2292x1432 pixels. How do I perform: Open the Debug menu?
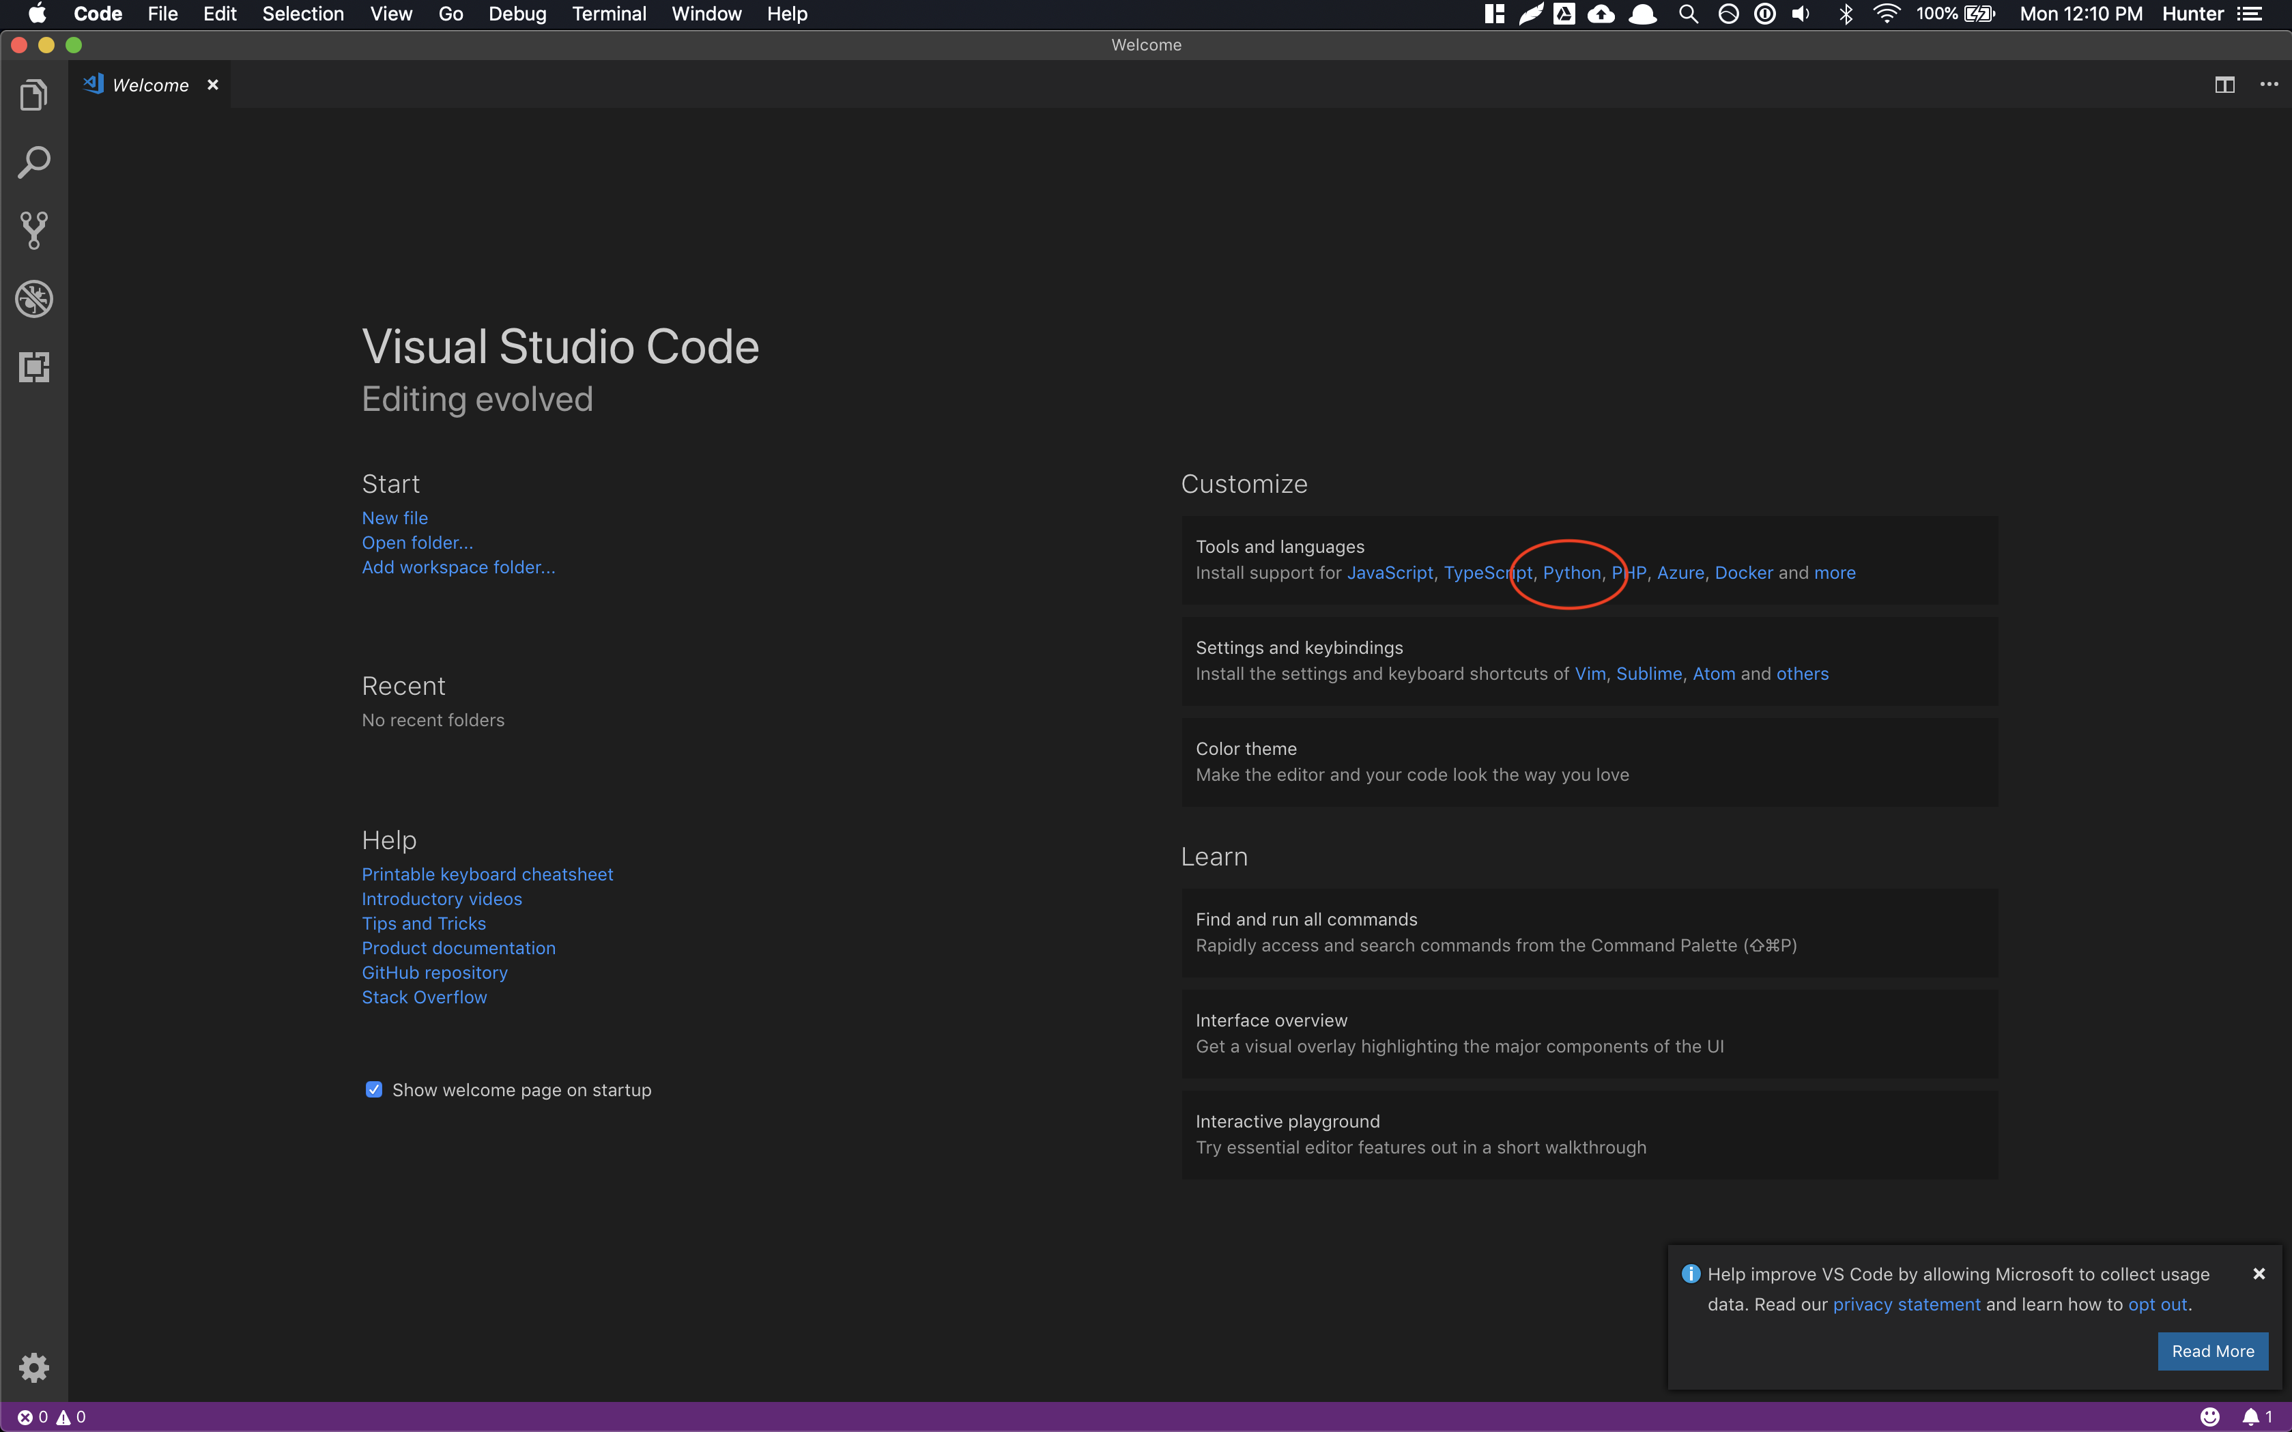[517, 13]
